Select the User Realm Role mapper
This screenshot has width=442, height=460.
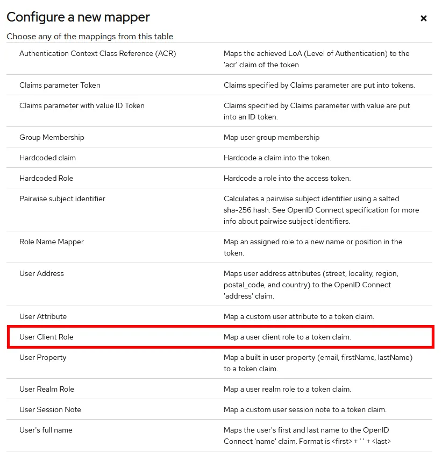(47, 389)
